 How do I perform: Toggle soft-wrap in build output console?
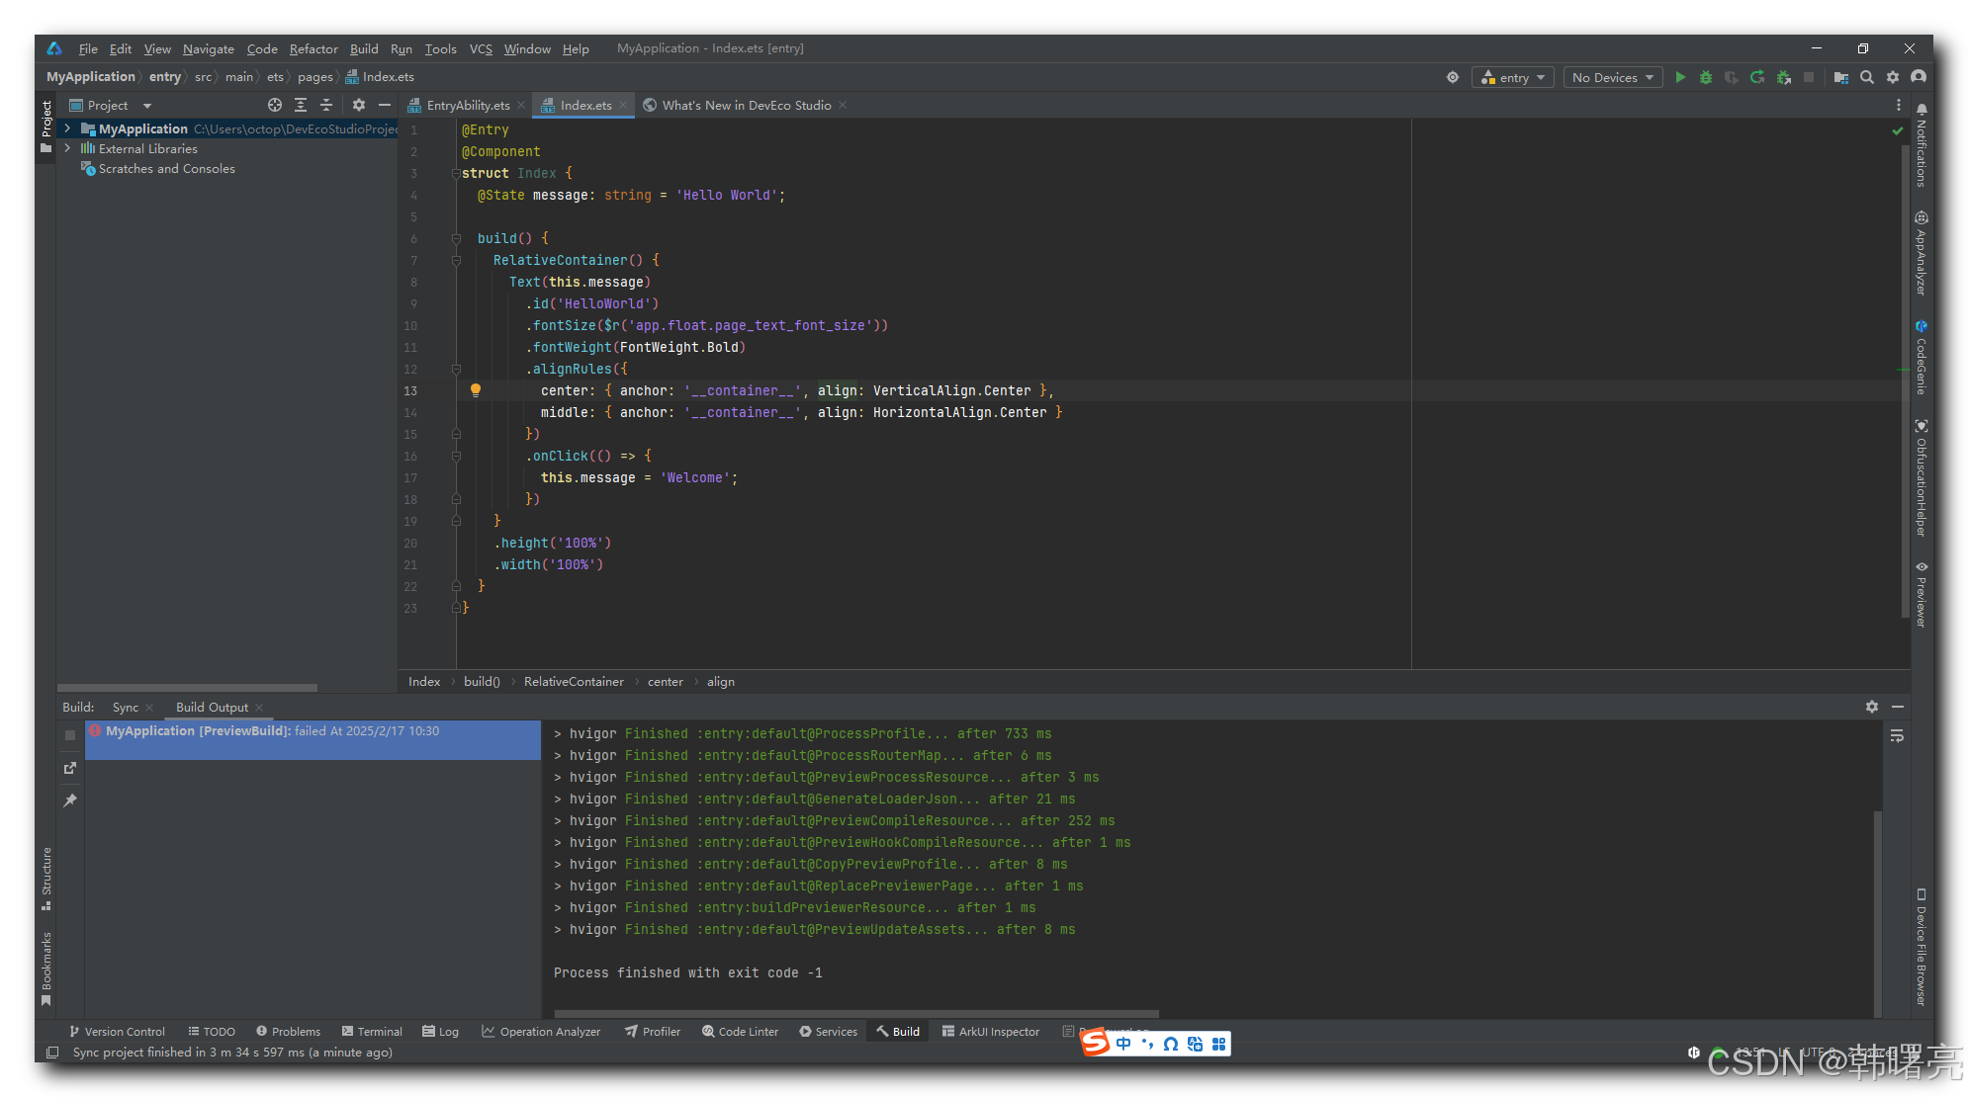click(x=1897, y=736)
